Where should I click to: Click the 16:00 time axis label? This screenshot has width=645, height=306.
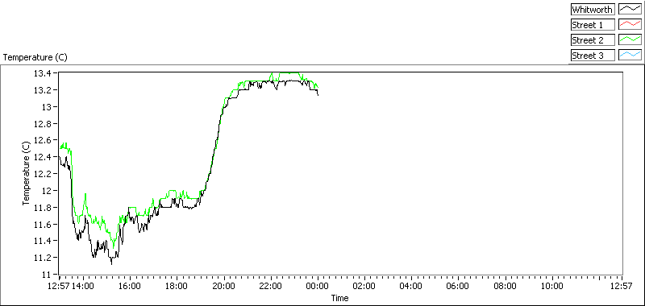click(130, 286)
